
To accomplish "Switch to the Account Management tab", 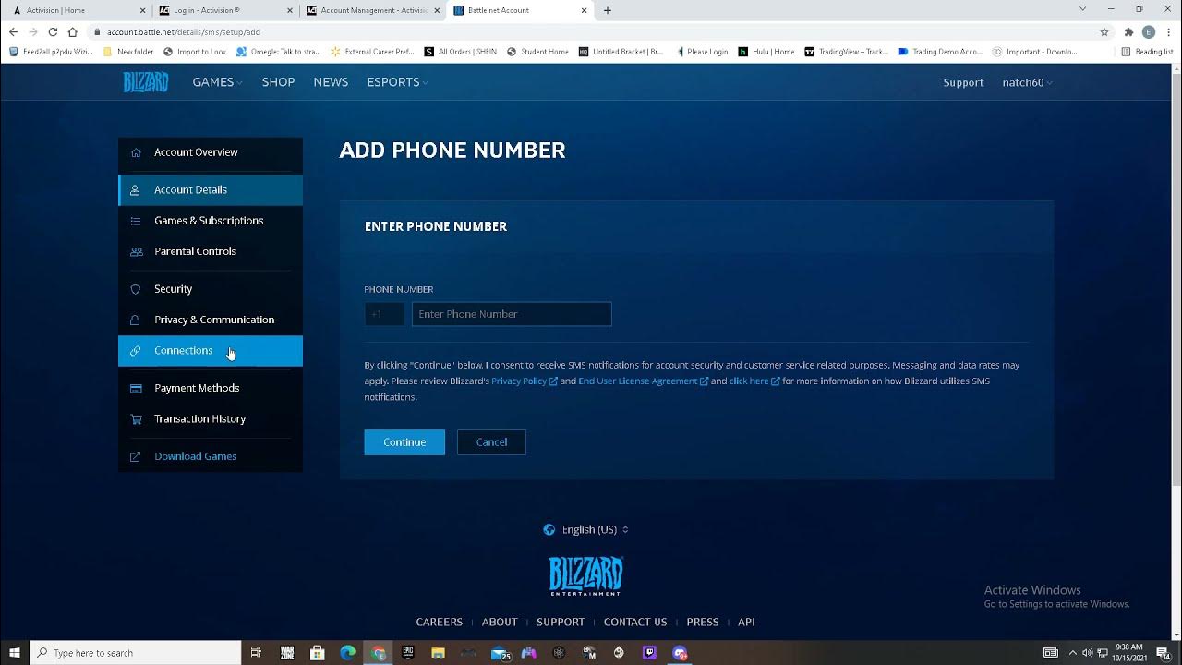I will click(x=374, y=10).
